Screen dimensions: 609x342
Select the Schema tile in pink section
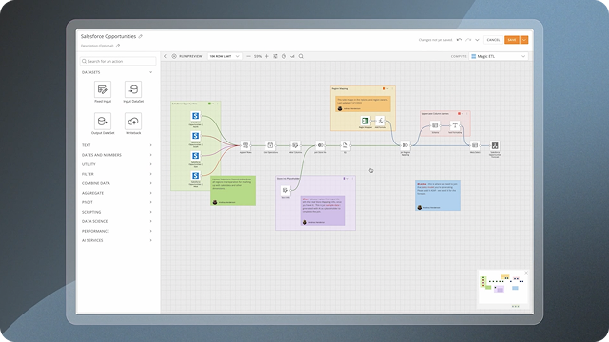pos(435,125)
